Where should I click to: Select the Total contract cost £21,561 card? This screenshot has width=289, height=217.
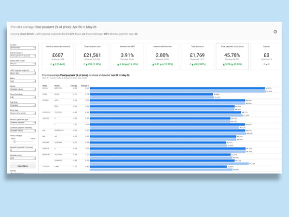(x=92, y=57)
